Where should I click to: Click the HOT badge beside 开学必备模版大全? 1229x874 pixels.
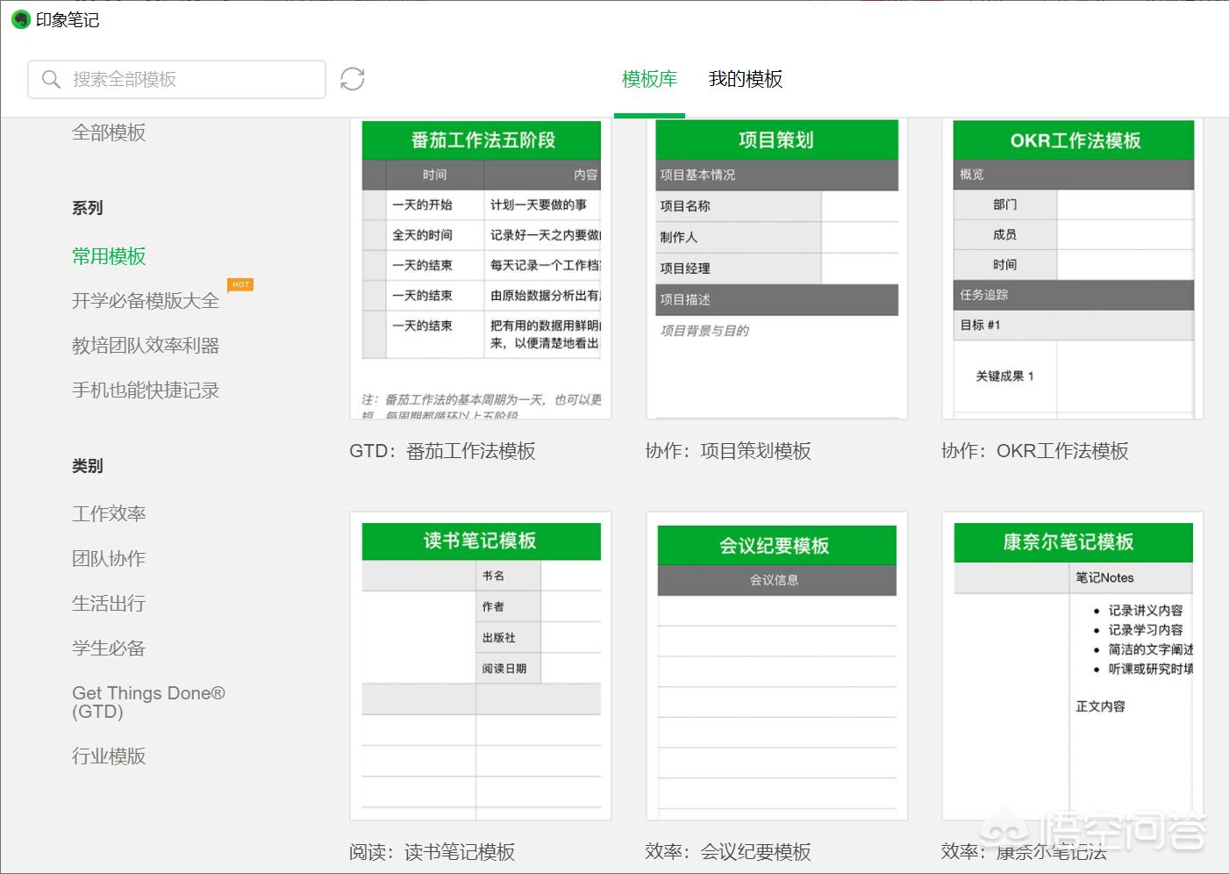tap(240, 284)
